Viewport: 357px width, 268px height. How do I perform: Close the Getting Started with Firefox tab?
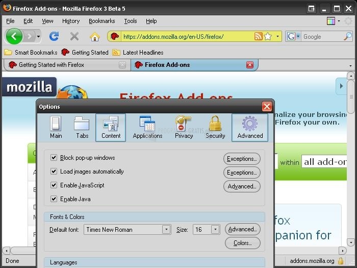[x=122, y=65]
